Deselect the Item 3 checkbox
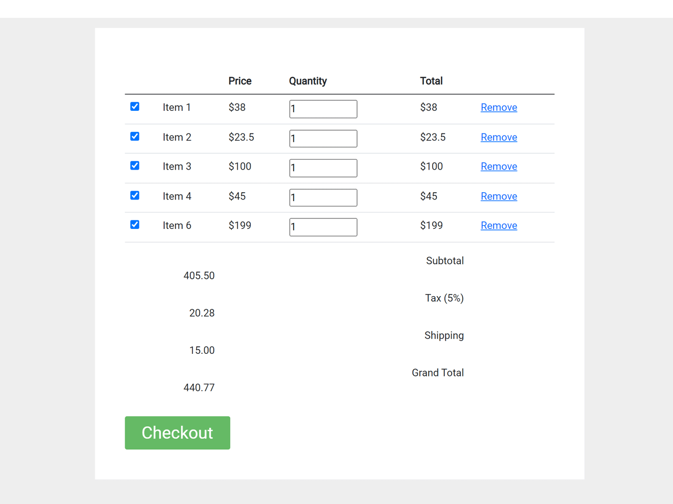 pyautogui.click(x=135, y=166)
